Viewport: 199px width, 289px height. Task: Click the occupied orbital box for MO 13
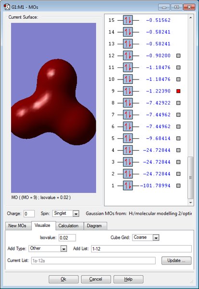click(128, 44)
